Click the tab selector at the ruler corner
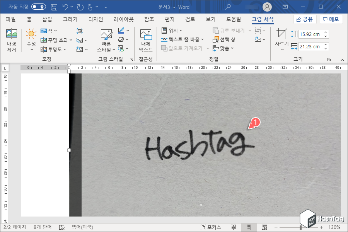 coord(5,68)
